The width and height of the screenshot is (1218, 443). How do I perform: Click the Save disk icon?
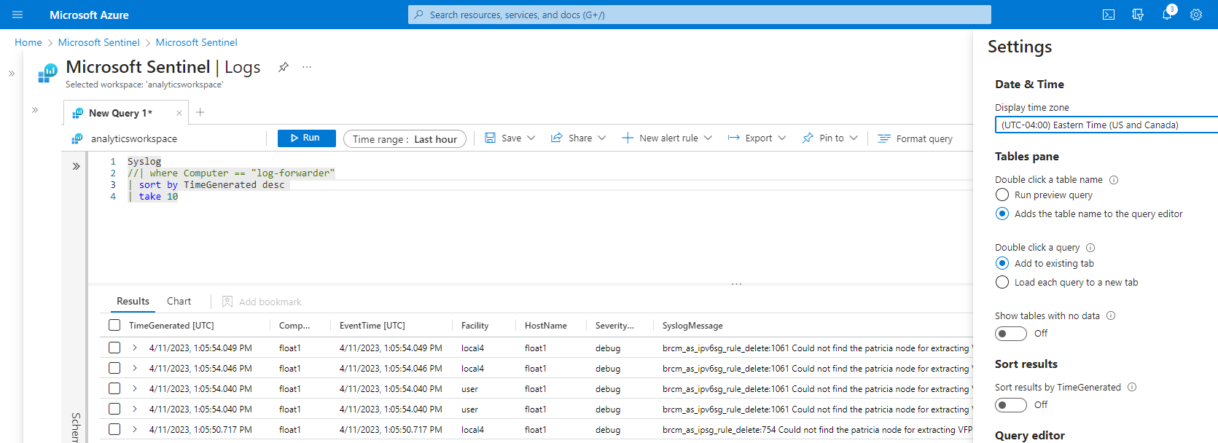[491, 138]
